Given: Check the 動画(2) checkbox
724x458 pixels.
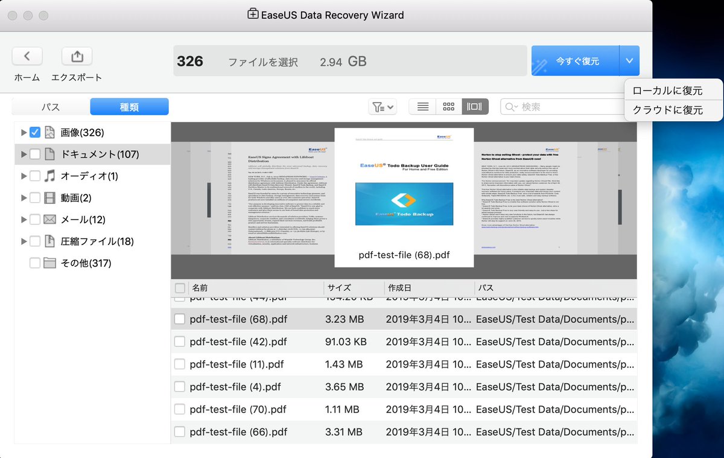Looking at the screenshot, I should (35, 197).
